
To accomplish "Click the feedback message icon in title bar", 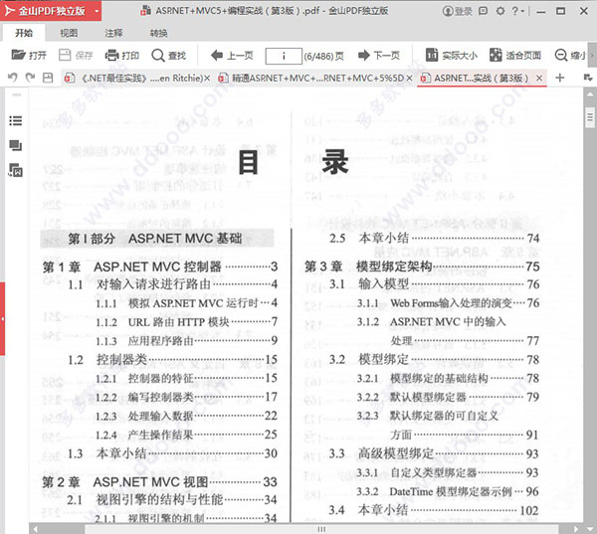I will (484, 11).
